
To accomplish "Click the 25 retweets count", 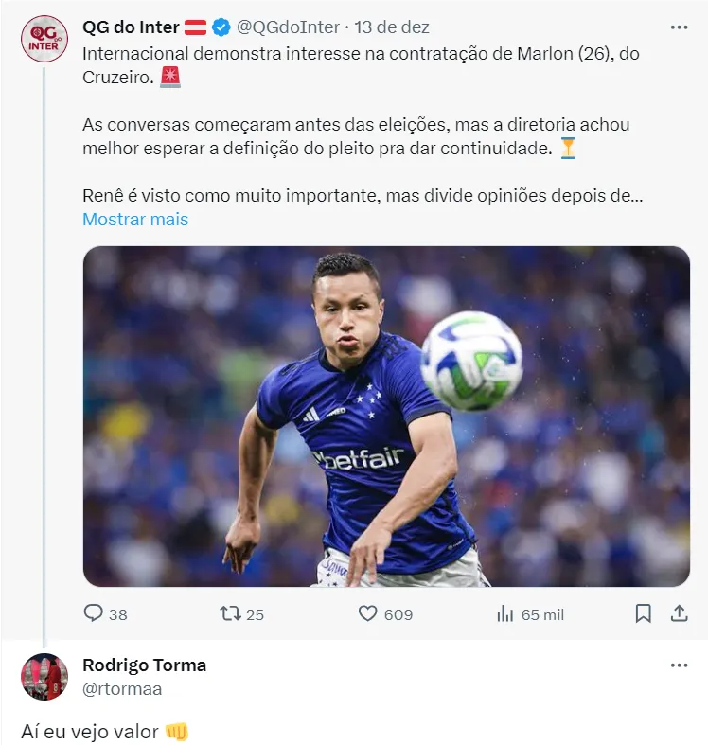I will [255, 614].
